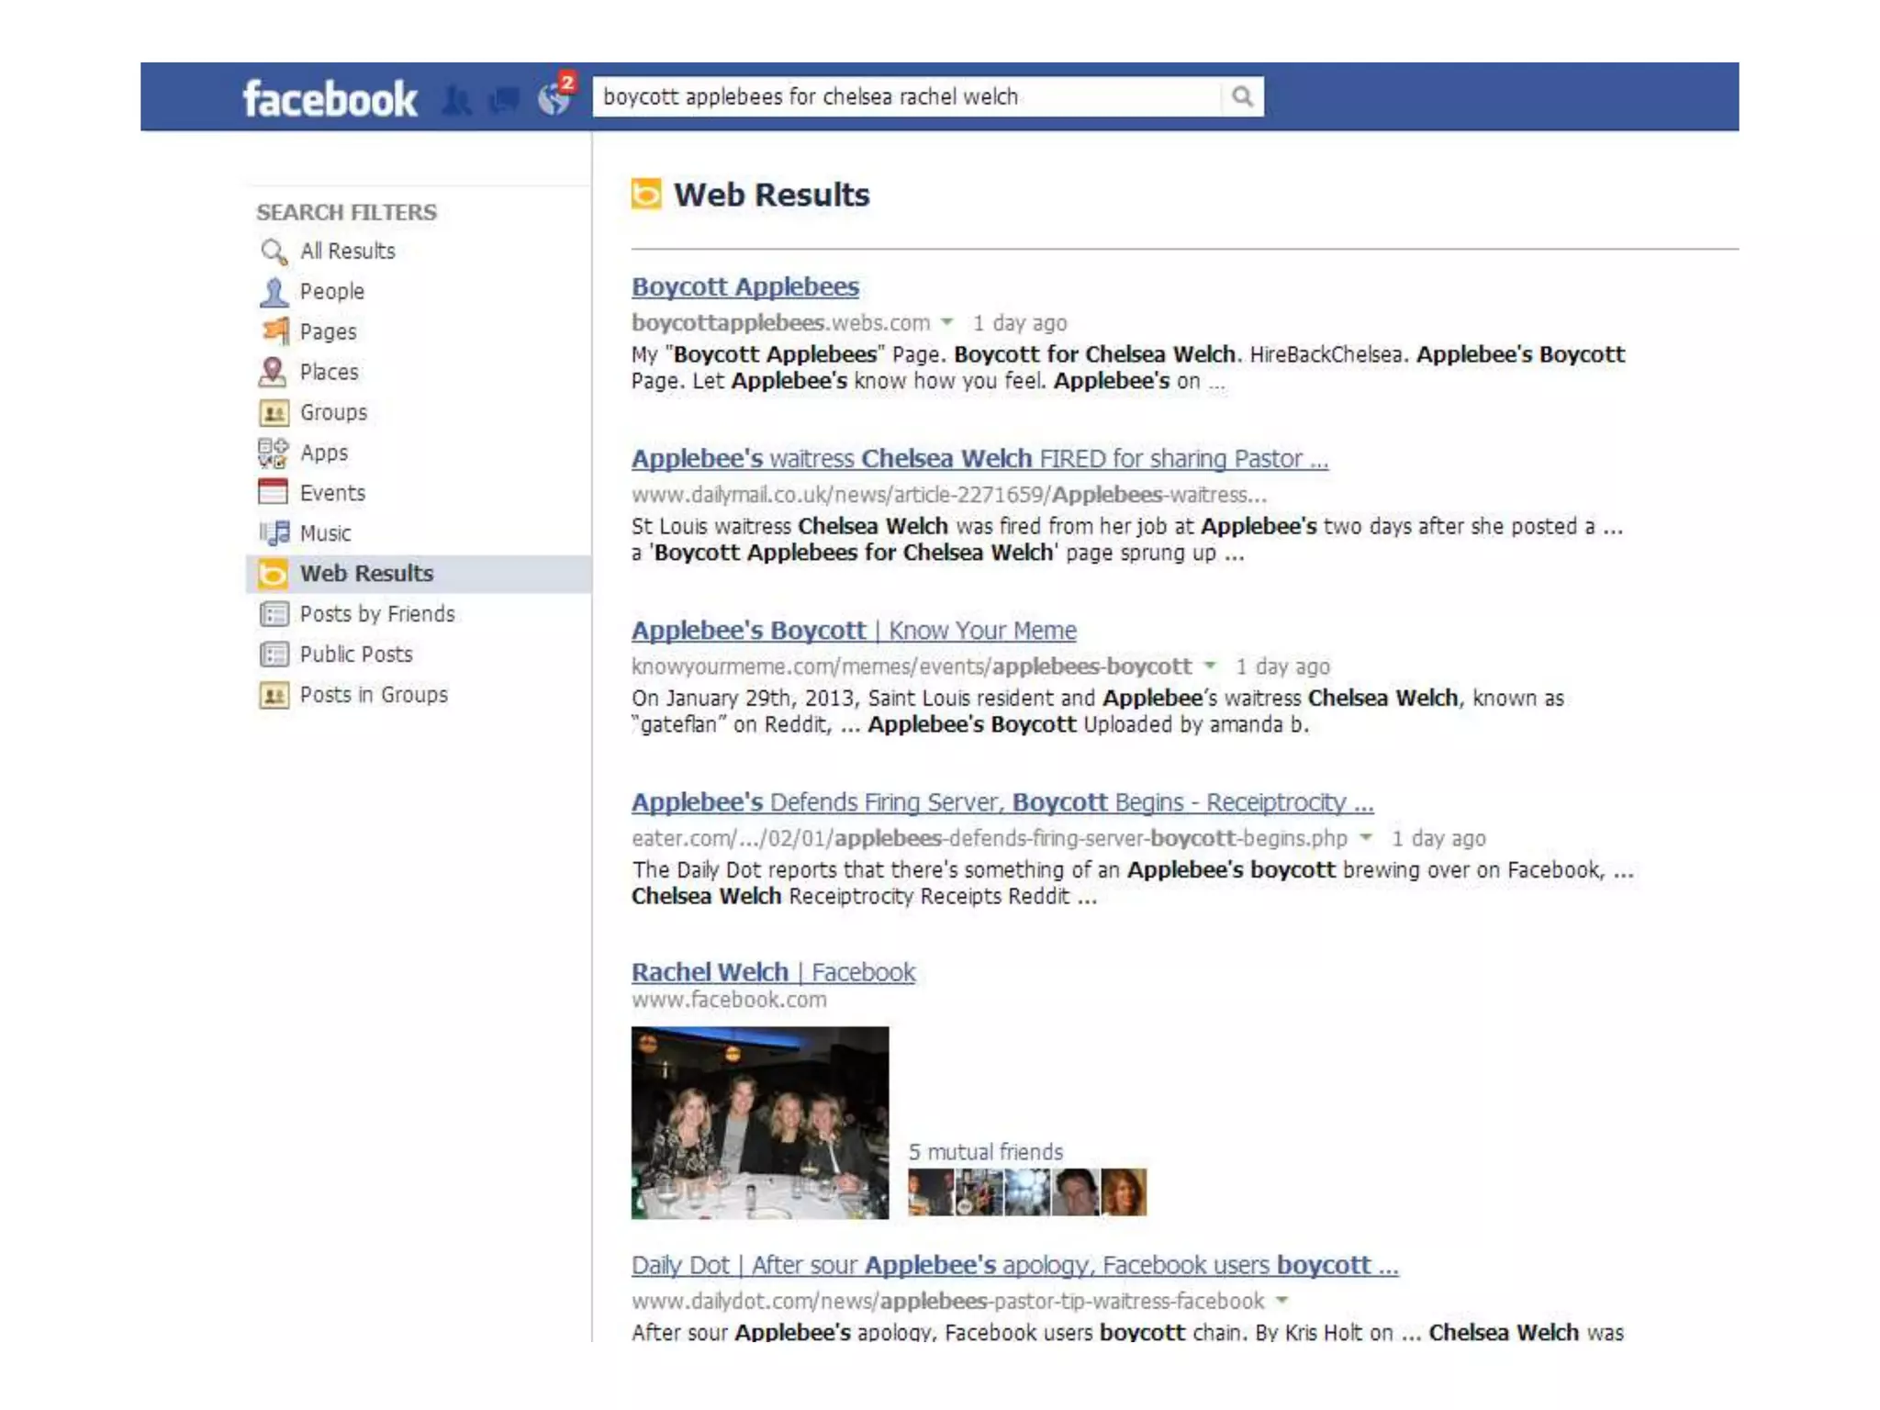Open the messages icon in header

click(505, 98)
